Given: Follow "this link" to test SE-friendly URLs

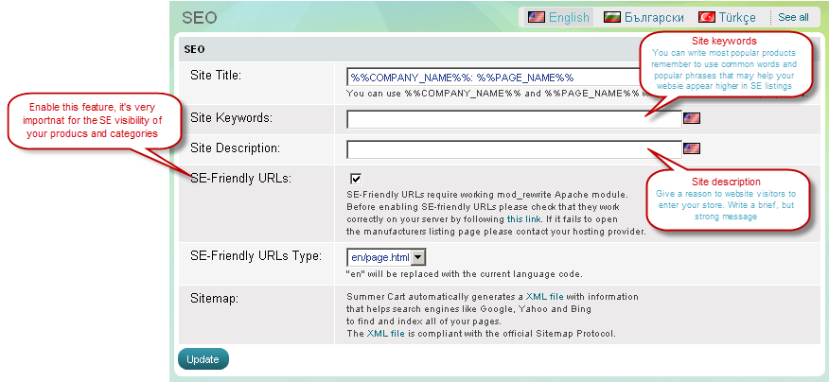Looking at the screenshot, I should coord(523,218).
